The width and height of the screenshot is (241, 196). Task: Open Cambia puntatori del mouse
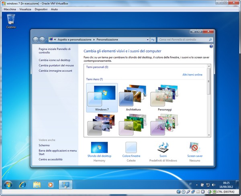coord(56,65)
